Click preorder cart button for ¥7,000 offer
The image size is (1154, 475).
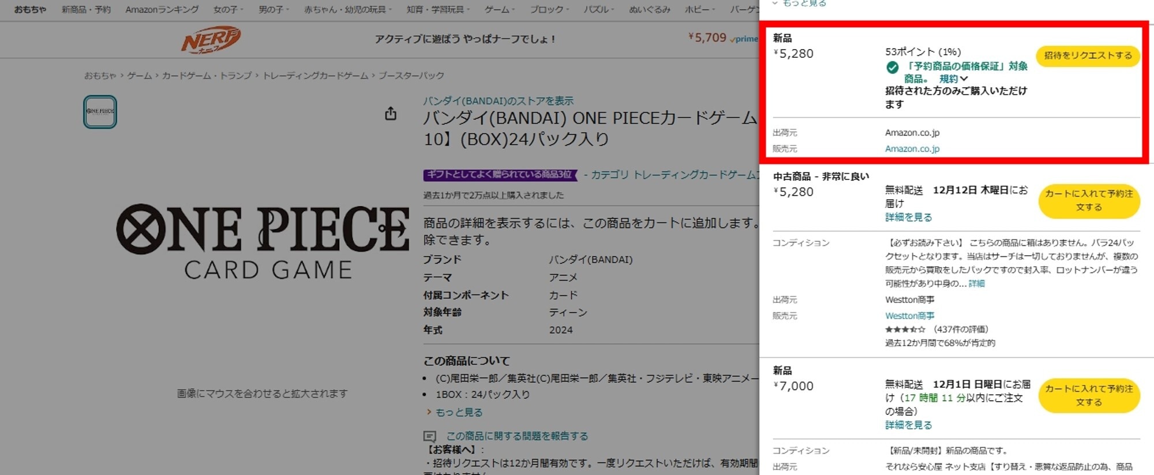(1089, 395)
